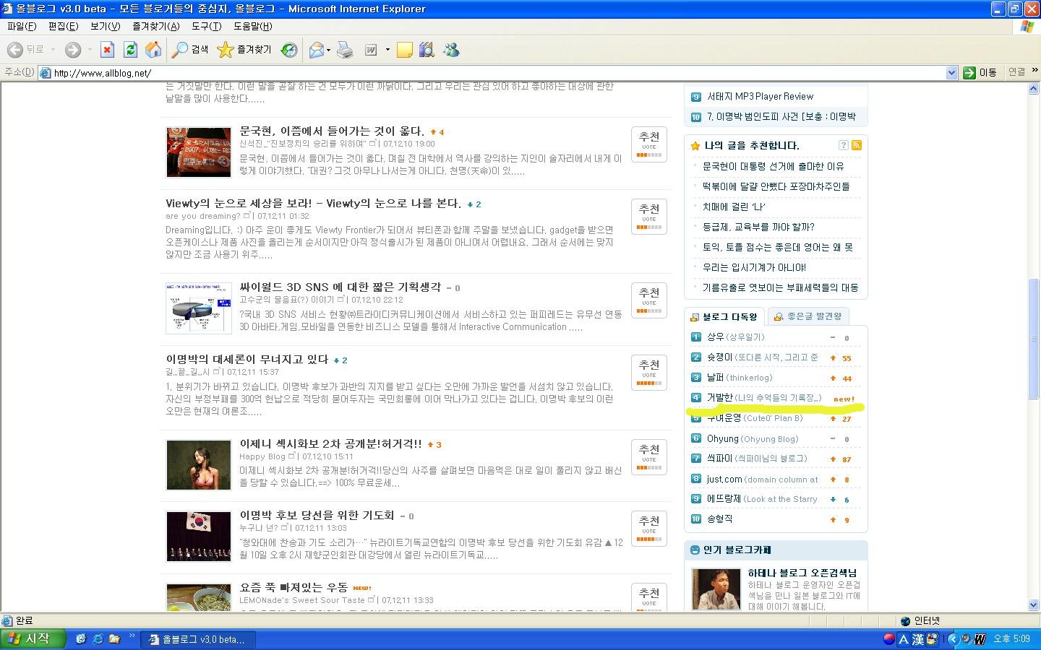
Task: Open 하테나 블로그 오픈검색님 cafe link
Action: tap(802, 573)
